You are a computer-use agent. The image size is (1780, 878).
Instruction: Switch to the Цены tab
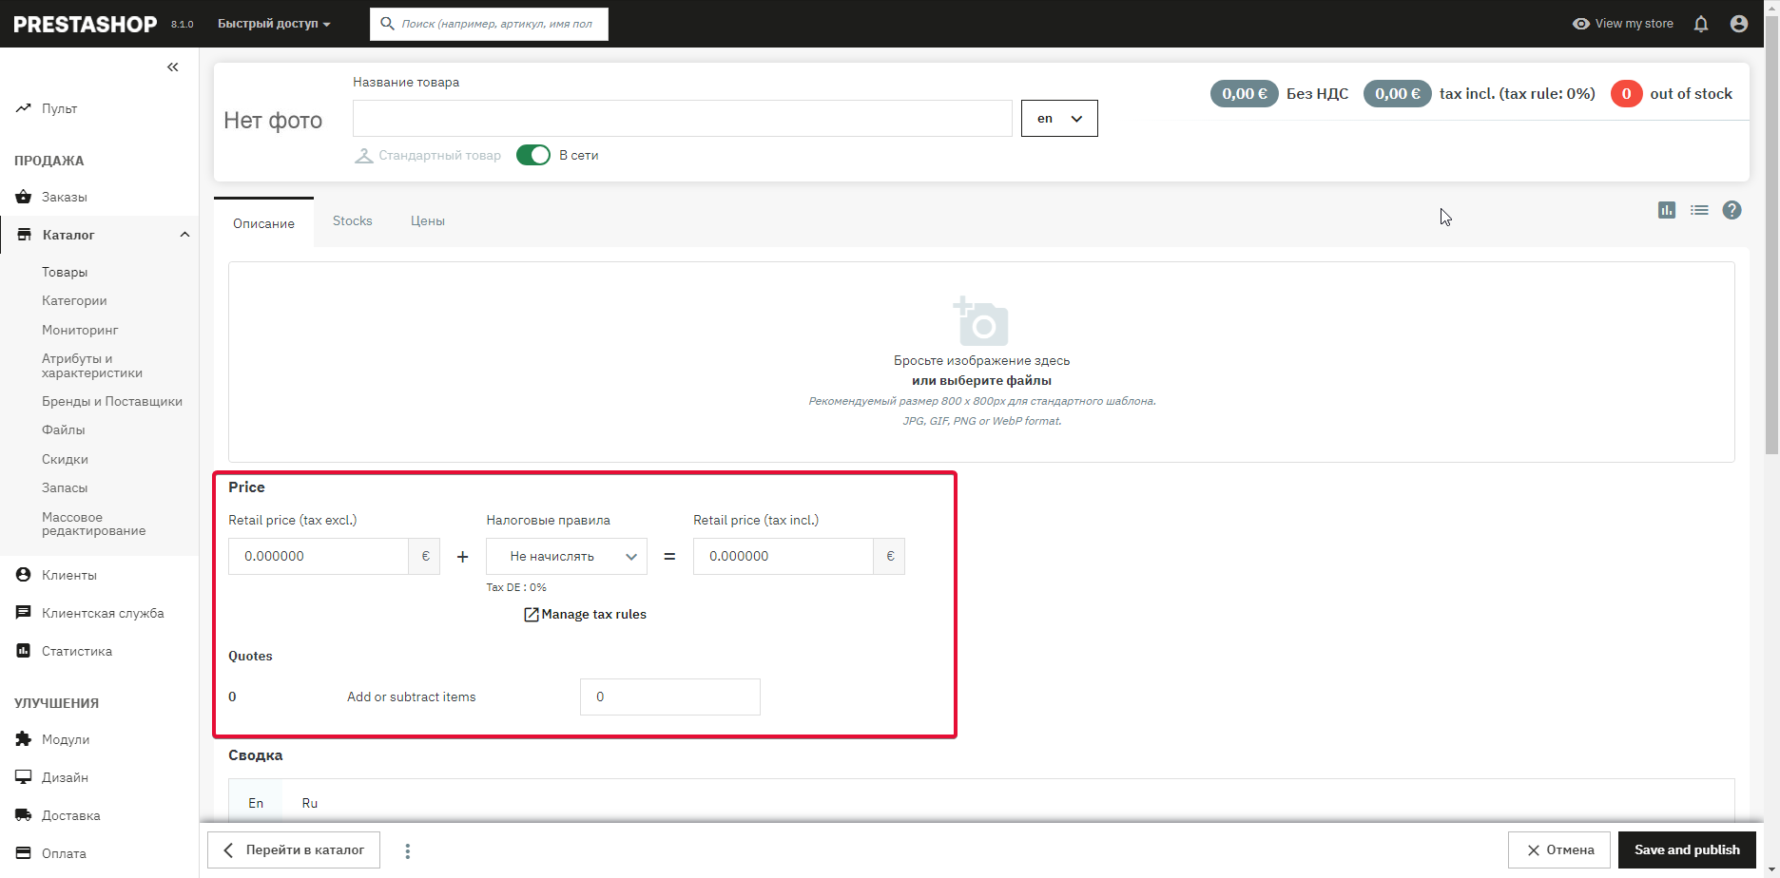click(428, 220)
